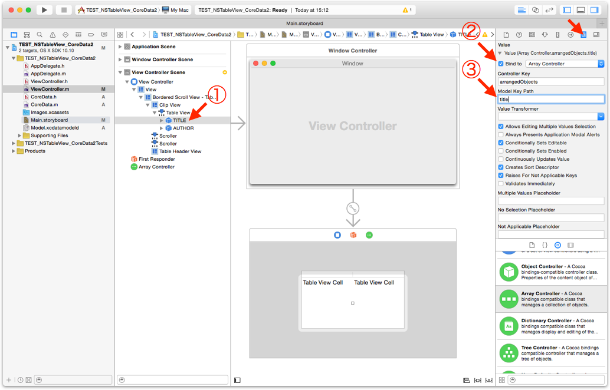The width and height of the screenshot is (610, 390).
Task: Show the Quick Help inspector
Action: click(x=519, y=35)
